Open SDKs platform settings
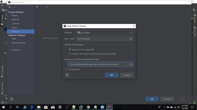This screenshot has width=197, height=110. pos(14,39)
